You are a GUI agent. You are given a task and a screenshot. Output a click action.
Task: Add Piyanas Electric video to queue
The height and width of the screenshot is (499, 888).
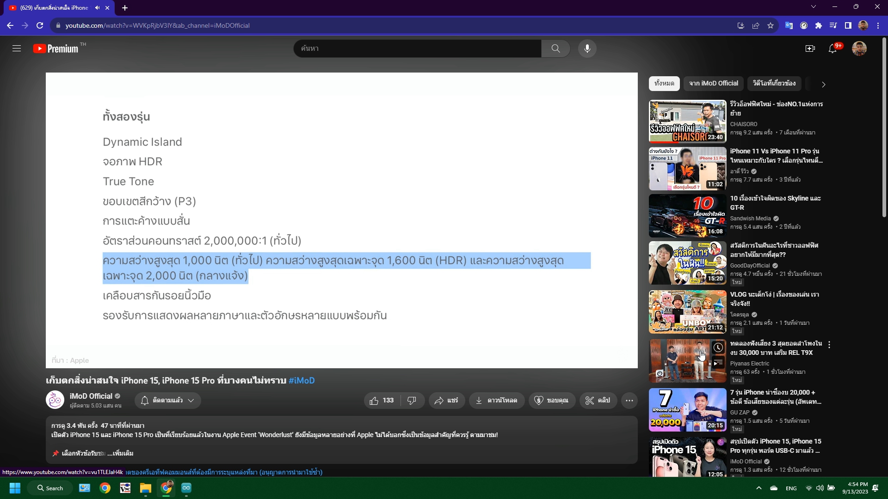718,363
